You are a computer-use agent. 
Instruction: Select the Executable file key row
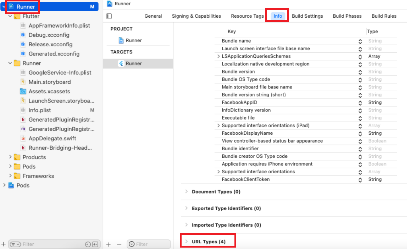tap(306, 118)
